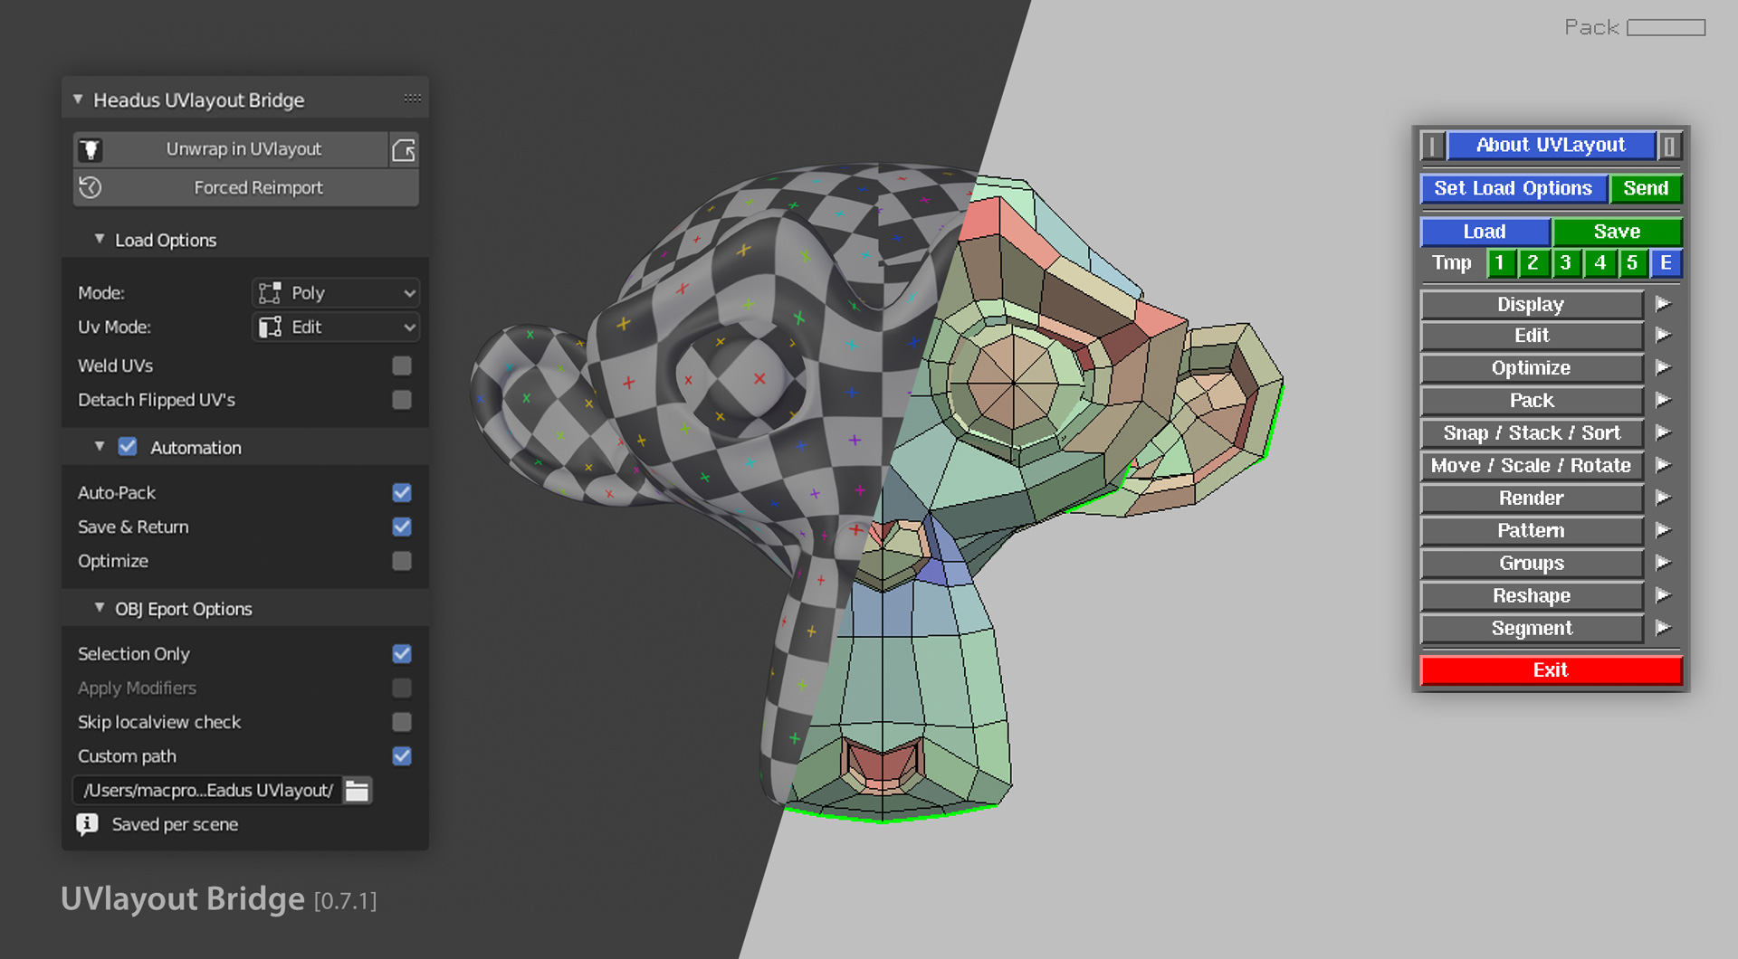Viewport: 1738px width, 959px height.
Task: Click the arrow next to Groups
Action: pos(1663,564)
